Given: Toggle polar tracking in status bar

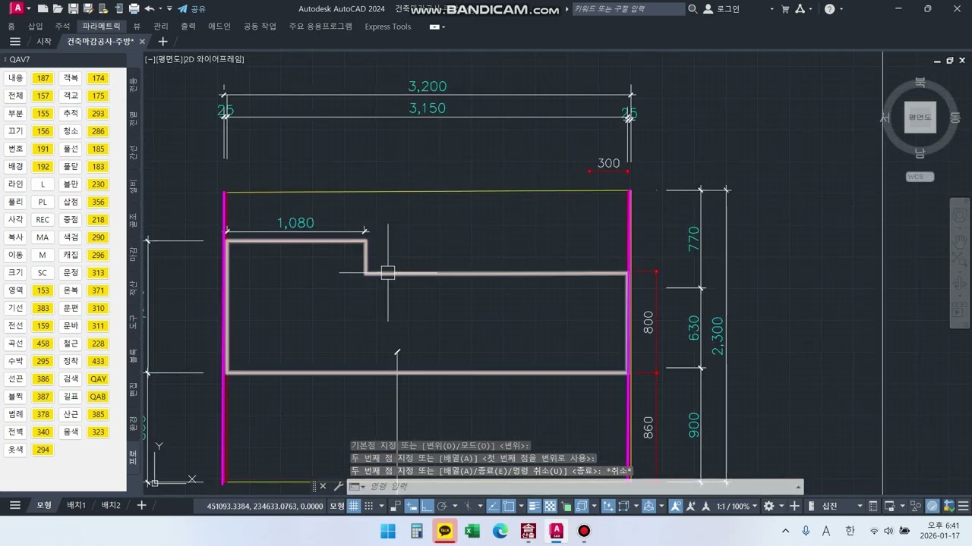Looking at the screenshot, I should coord(442,506).
